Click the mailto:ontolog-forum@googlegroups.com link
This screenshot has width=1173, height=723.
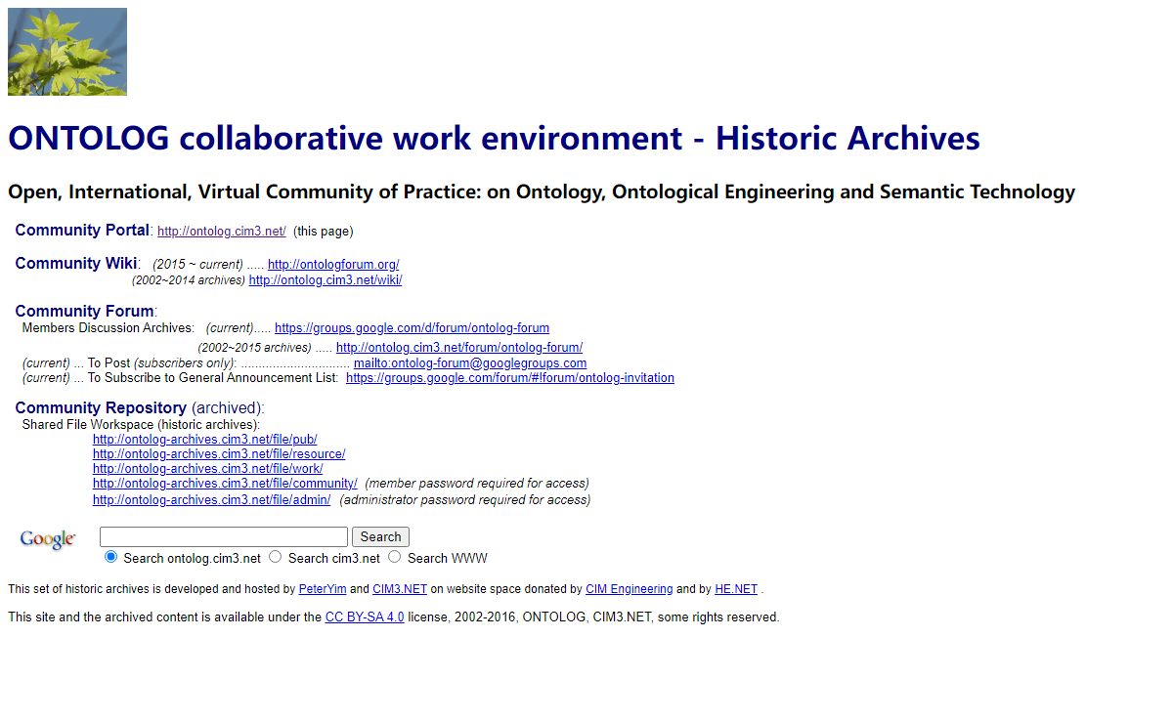point(470,363)
